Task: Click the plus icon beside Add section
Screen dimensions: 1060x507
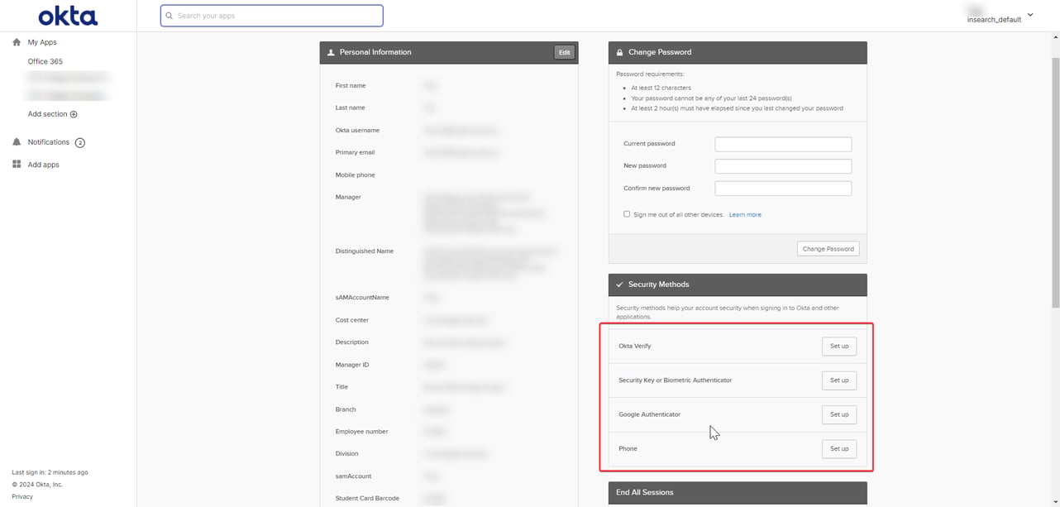Action: [74, 114]
